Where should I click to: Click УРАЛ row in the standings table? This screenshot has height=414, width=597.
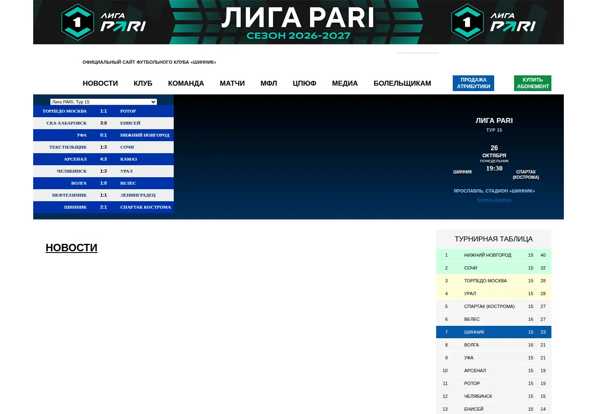tap(494, 294)
